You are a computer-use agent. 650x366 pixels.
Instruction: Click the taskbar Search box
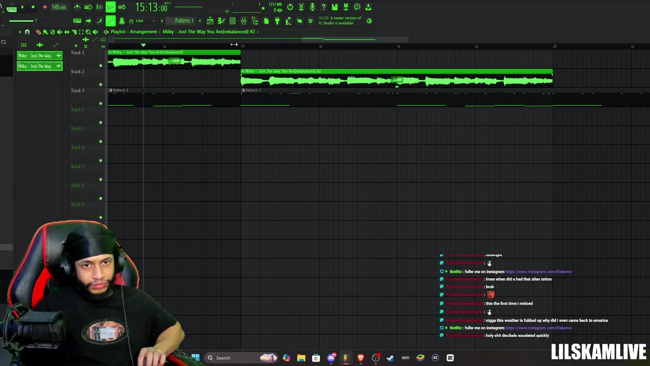tap(242, 358)
